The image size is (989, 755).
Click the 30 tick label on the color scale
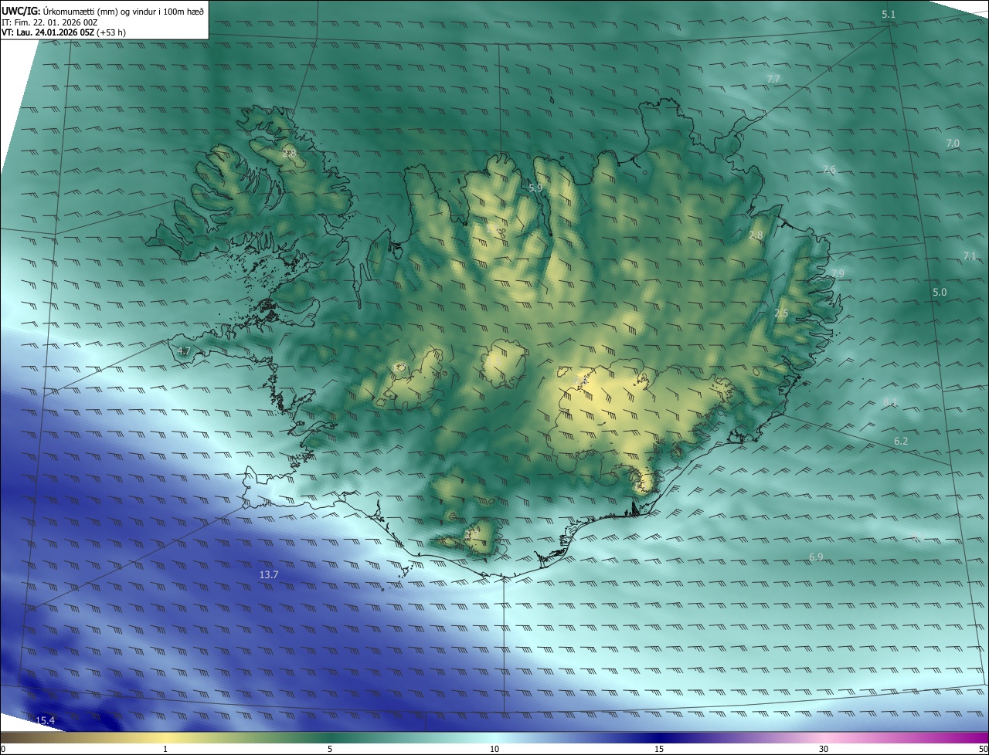click(824, 749)
